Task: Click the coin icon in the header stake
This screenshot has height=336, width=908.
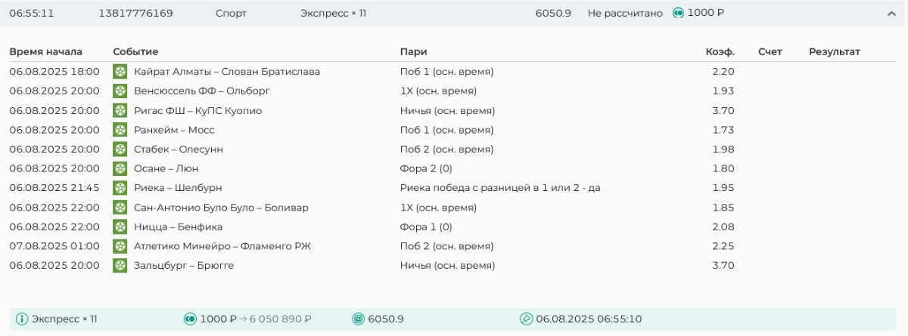Action: click(x=678, y=14)
